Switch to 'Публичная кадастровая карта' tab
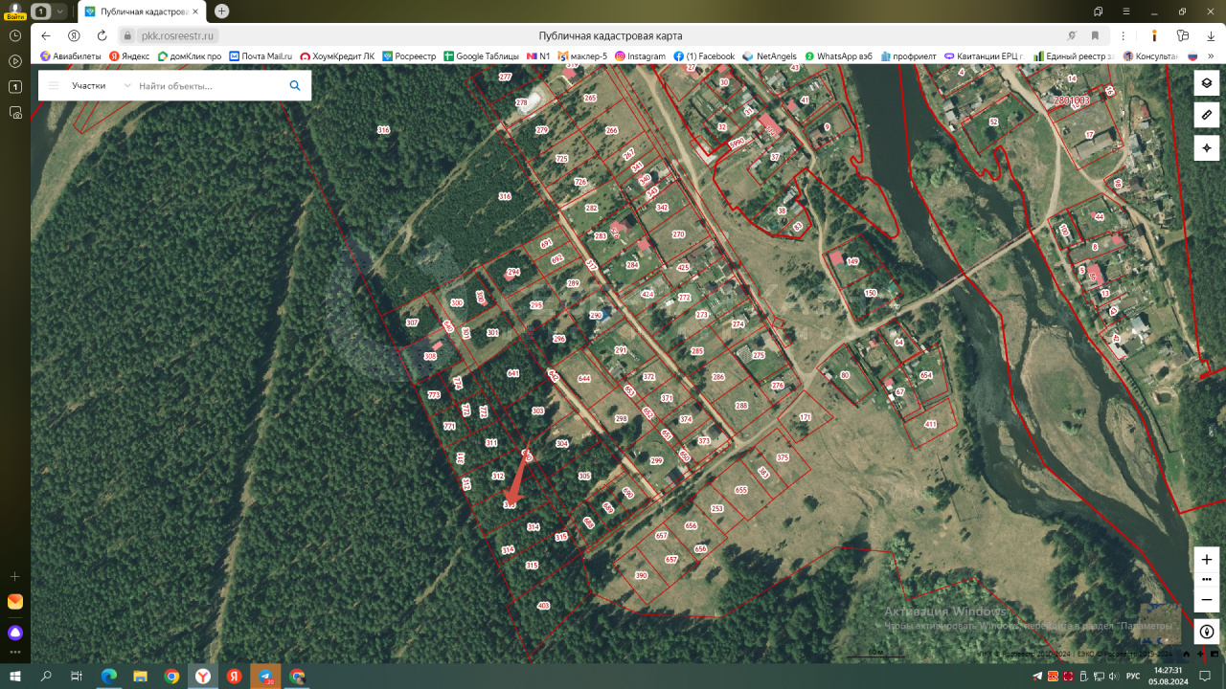This screenshot has height=689, width=1226. pyautogui.click(x=144, y=11)
